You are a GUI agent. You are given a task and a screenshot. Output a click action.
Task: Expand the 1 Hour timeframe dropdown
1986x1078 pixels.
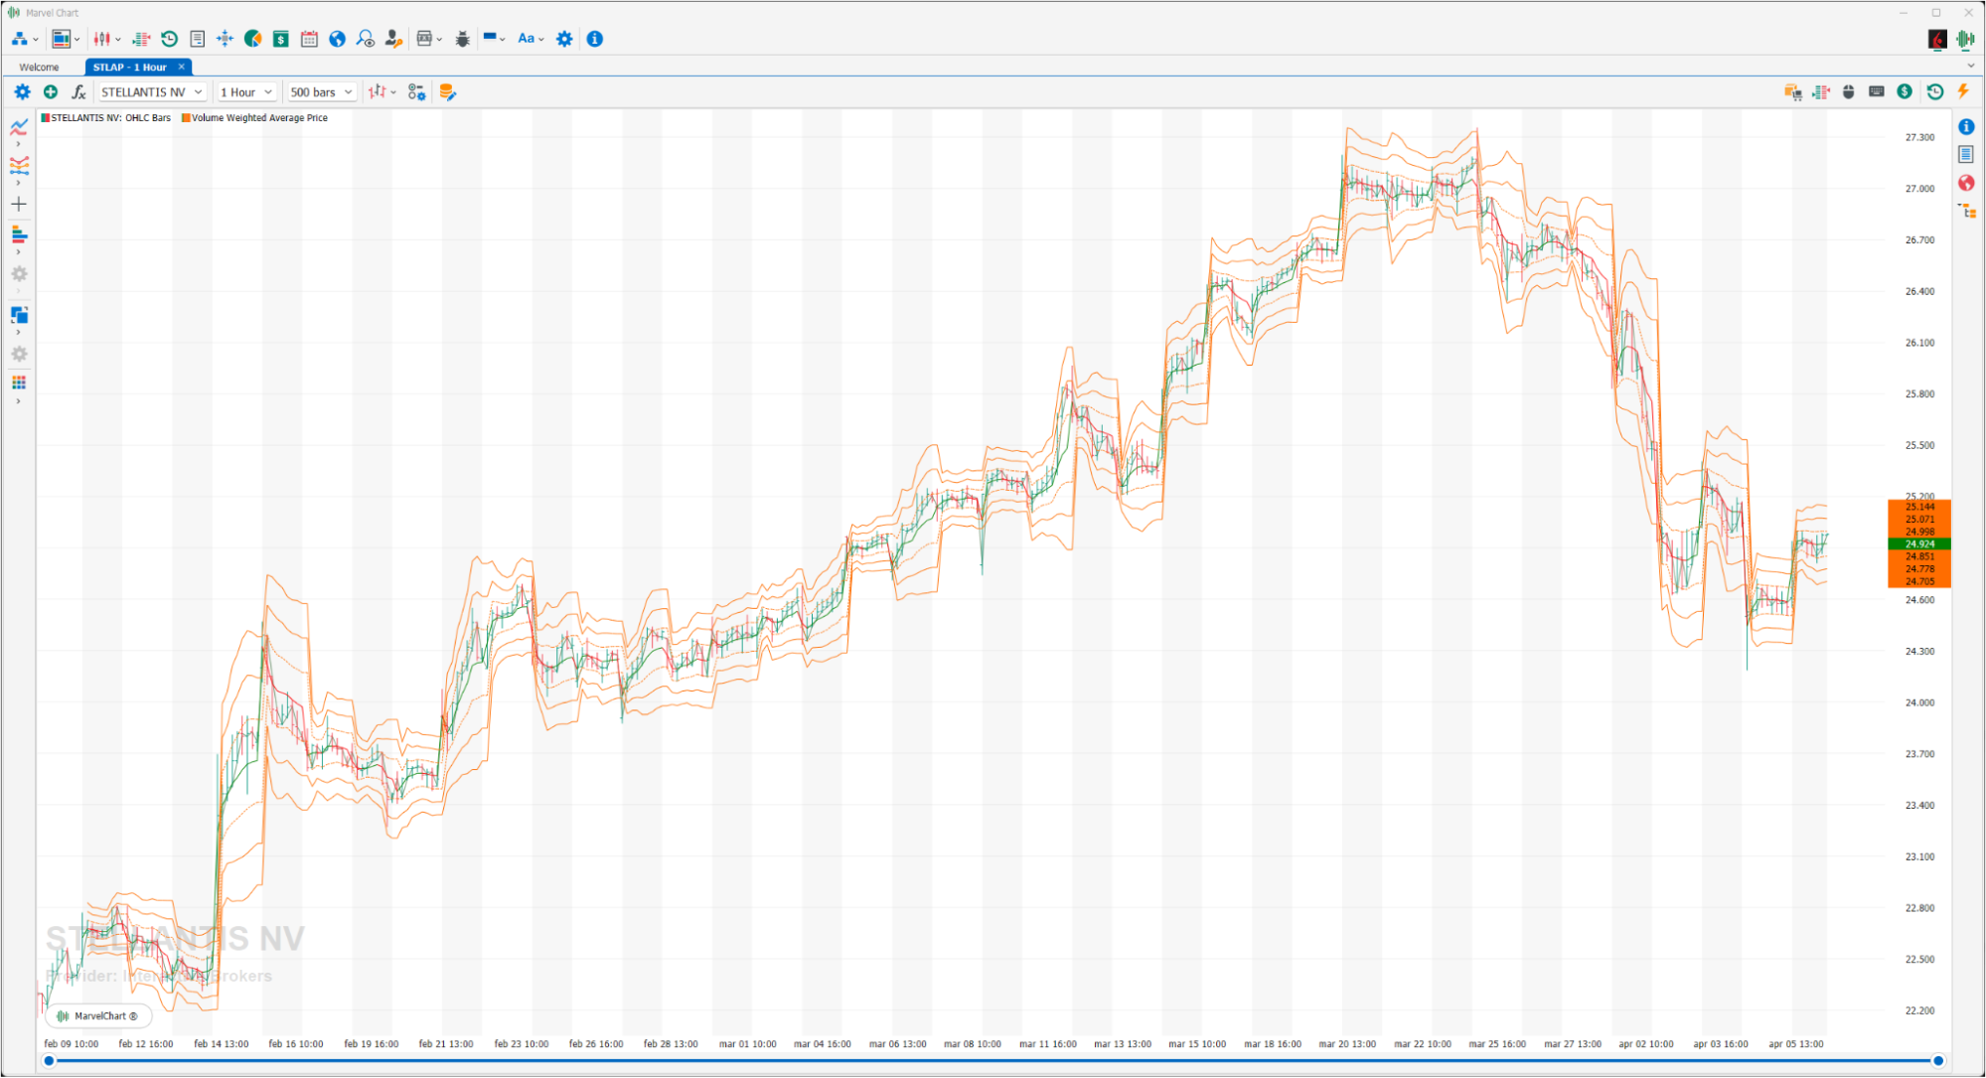[245, 92]
